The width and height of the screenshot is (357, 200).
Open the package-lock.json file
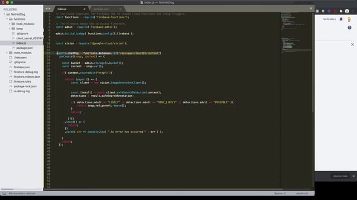coord(25,87)
